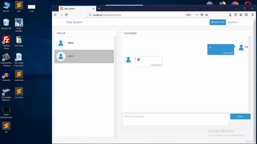
Task: Select the FileZilla Client desktop icon
Action: (6, 42)
